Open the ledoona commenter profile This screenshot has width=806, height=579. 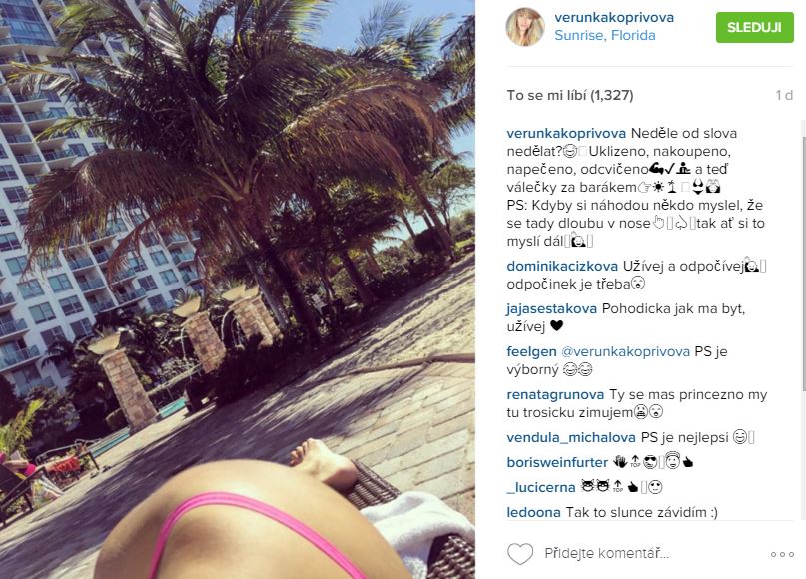533,512
